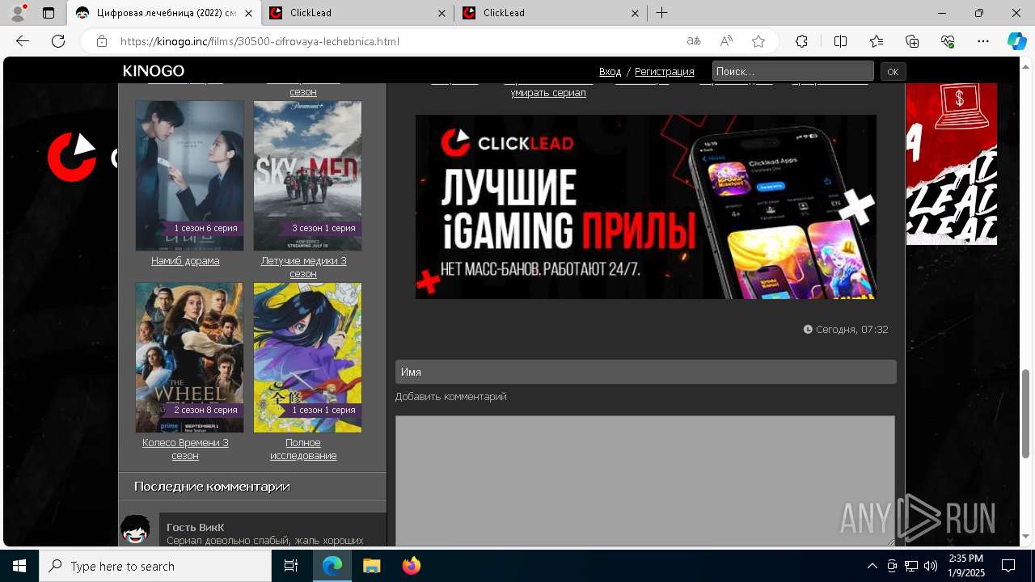This screenshot has height=582, width=1035.
Task: Open the Copilot sidebar icon
Action: point(1016,41)
